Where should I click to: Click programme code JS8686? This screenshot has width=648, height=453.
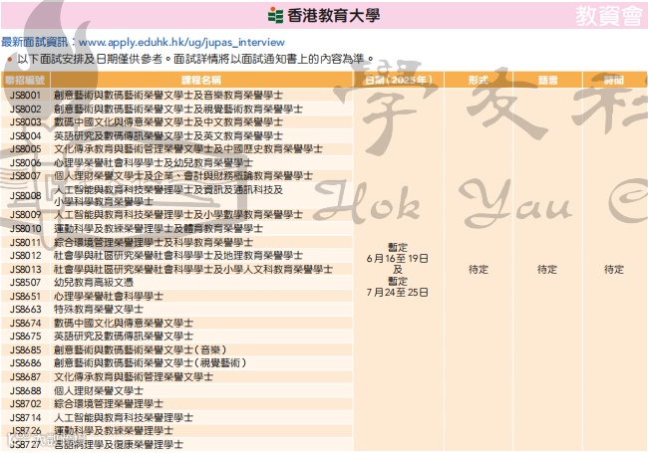pos(25,362)
